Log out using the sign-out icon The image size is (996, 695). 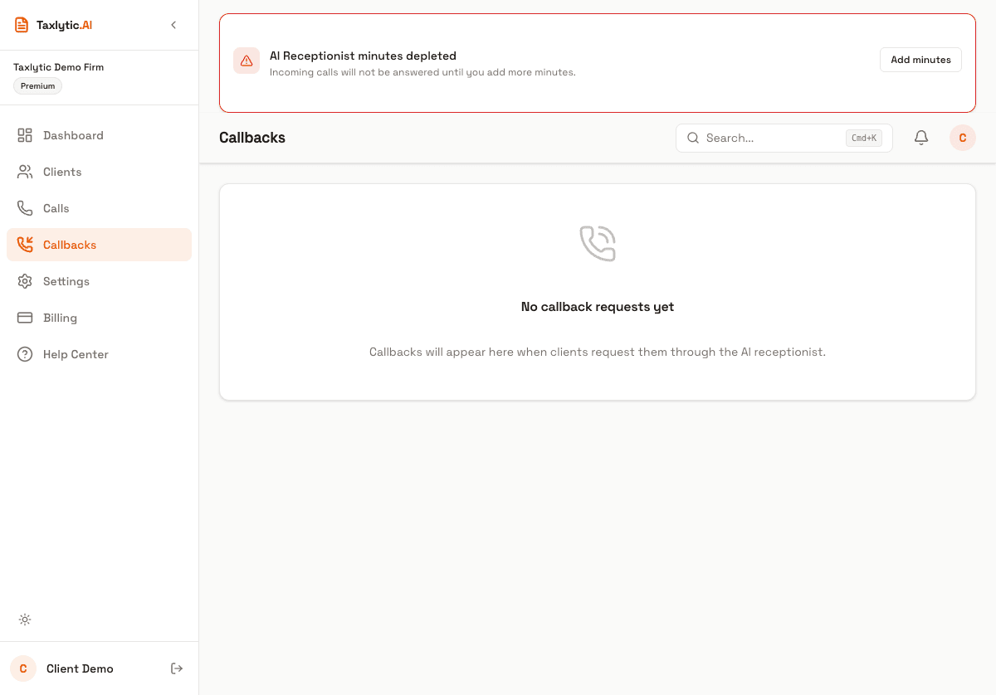[177, 668]
